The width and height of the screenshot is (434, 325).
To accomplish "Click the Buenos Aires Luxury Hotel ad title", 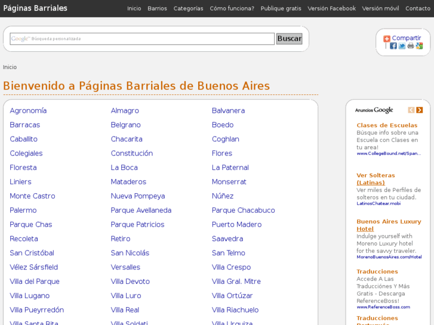I will [x=389, y=225].
